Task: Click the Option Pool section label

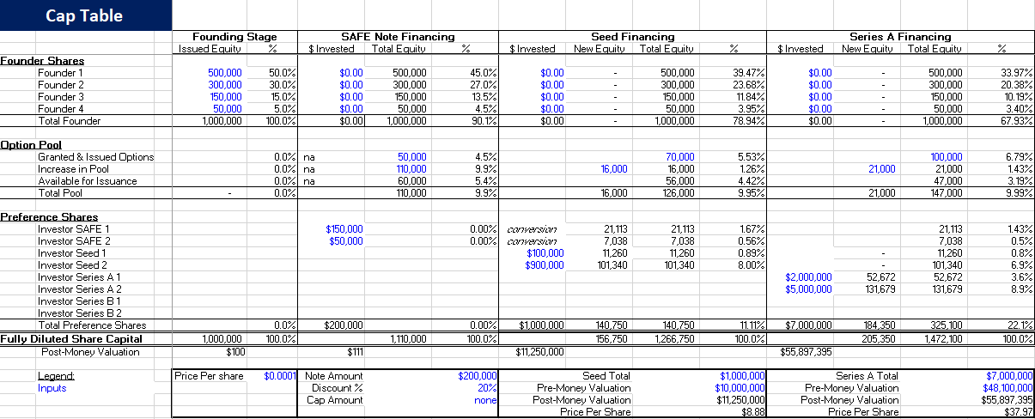Action: coord(32,145)
